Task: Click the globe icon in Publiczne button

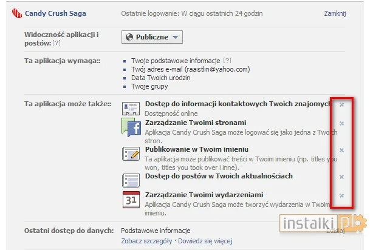Action: tap(129, 37)
